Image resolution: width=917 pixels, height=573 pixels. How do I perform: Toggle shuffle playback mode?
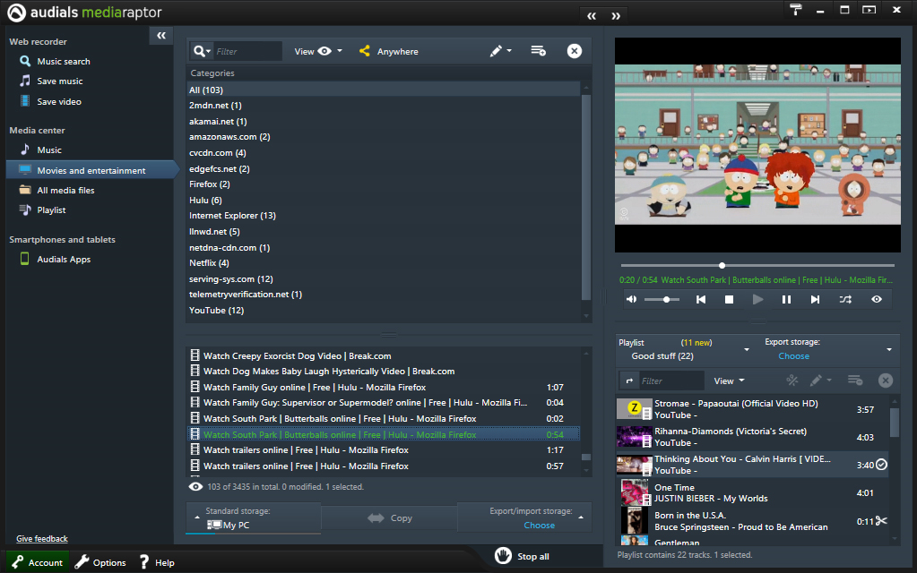[x=845, y=299]
